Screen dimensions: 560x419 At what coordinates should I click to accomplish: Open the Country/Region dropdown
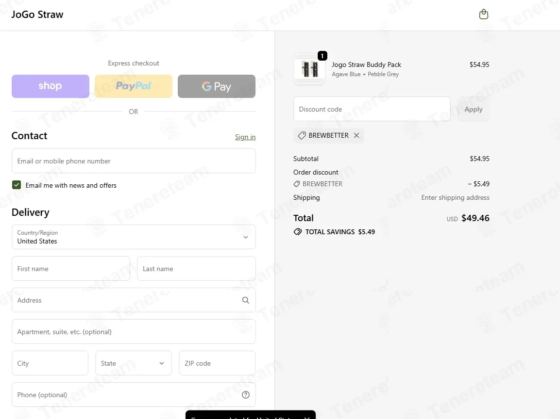pyautogui.click(x=134, y=237)
